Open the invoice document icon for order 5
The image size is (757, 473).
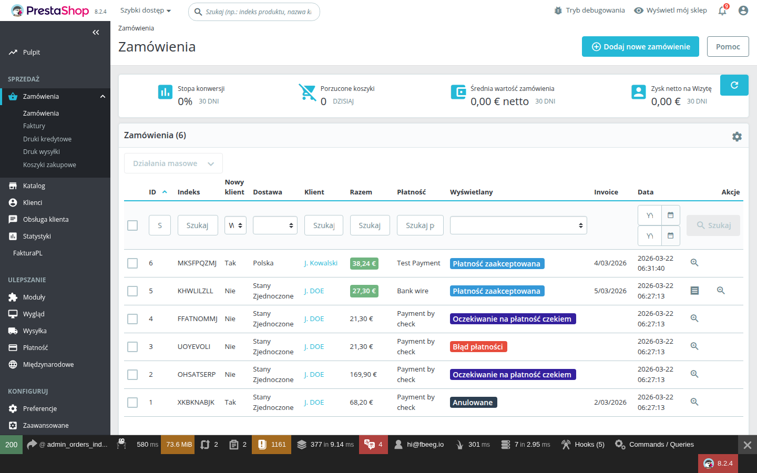tap(694, 290)
